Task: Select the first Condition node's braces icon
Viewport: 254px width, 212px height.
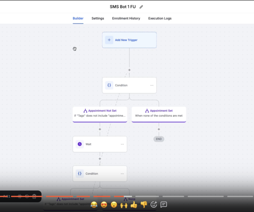Action: point(109,85)
